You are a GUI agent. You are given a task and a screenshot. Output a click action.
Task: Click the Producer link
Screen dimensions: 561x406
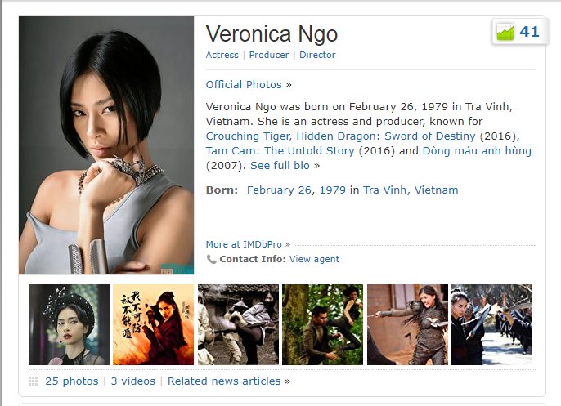tap(269, 55)
